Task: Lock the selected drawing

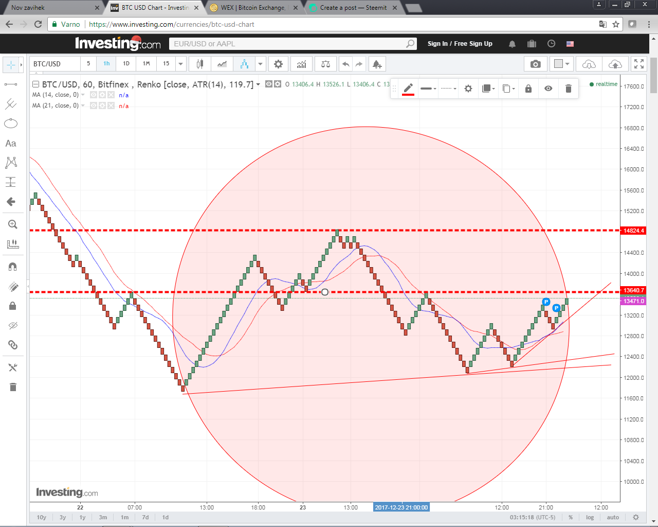Action: (528, 89)
